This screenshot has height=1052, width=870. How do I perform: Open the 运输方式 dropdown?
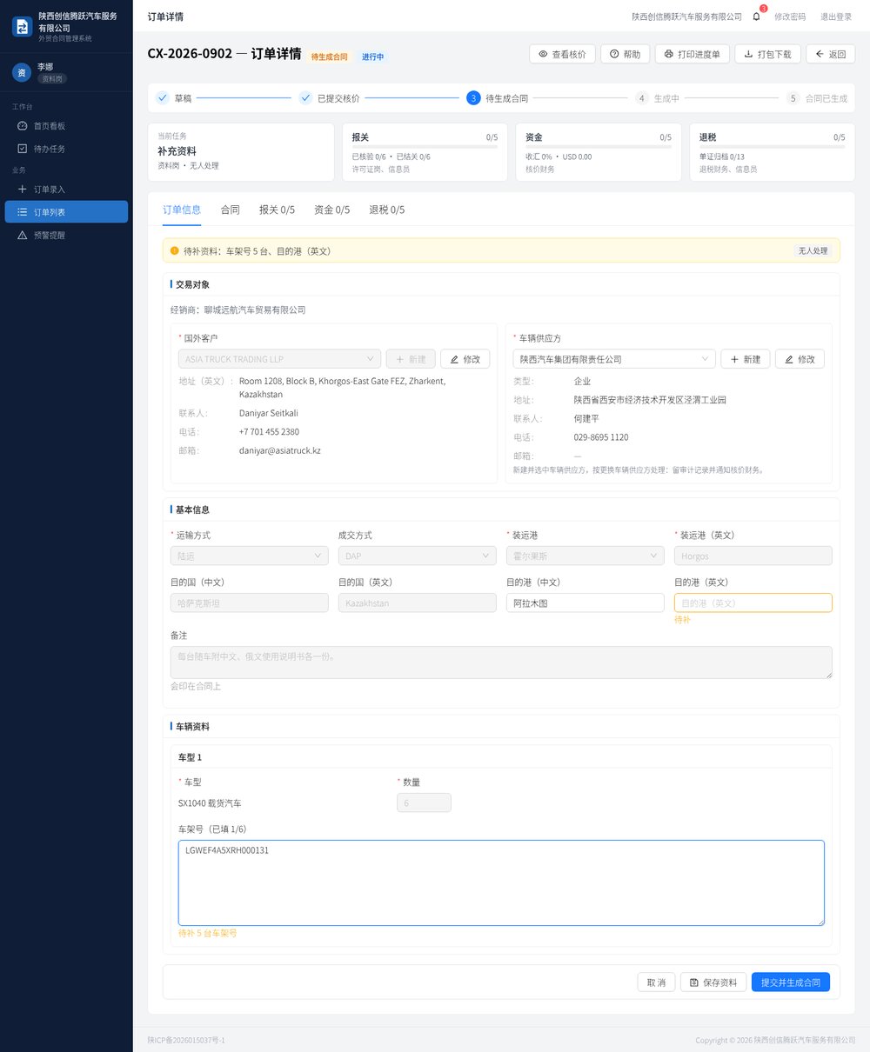pos(250,556)
